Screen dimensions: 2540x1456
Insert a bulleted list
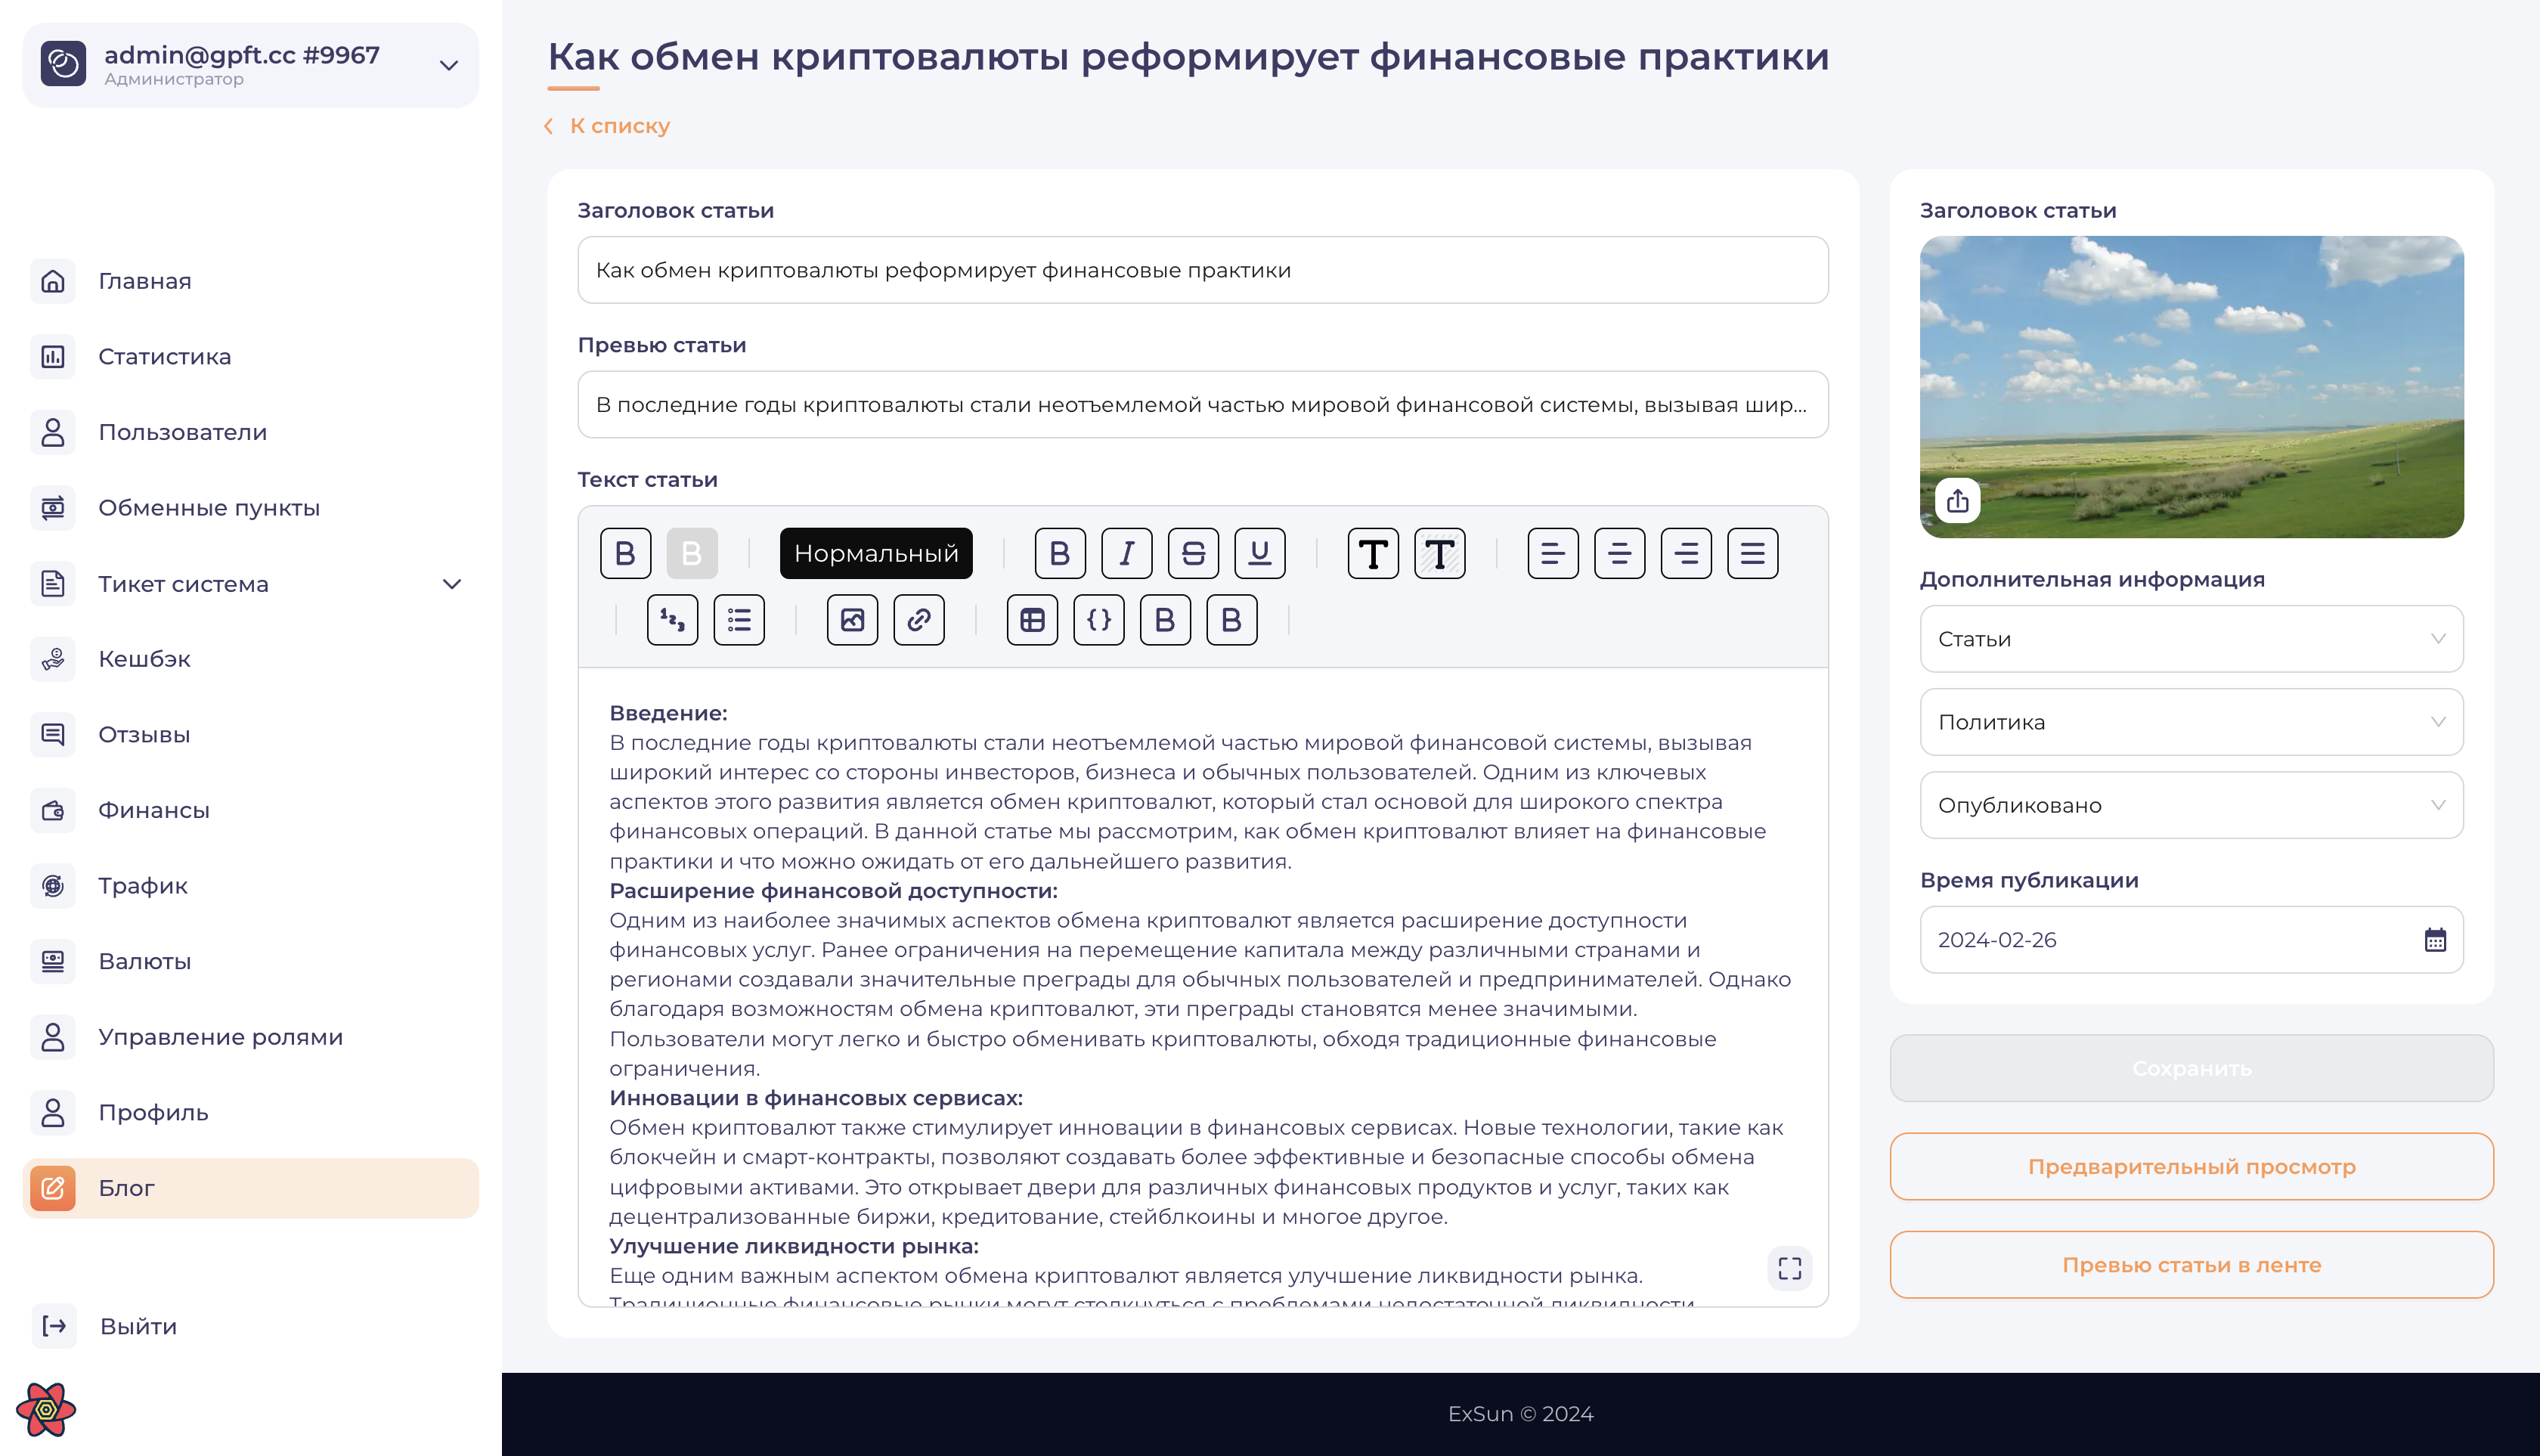(x=739, y=620)
